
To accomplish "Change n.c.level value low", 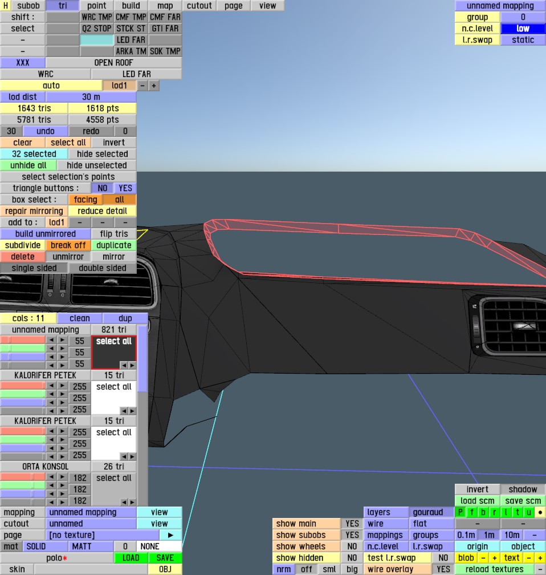I will [x=523, y=29].
